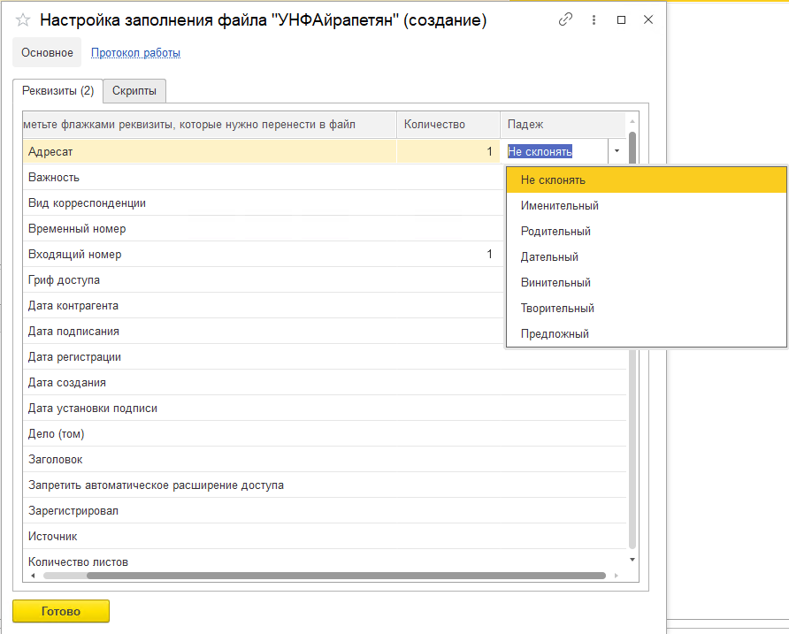Add window to favorites with star icon
789x634 pixels.
[23, 19]
